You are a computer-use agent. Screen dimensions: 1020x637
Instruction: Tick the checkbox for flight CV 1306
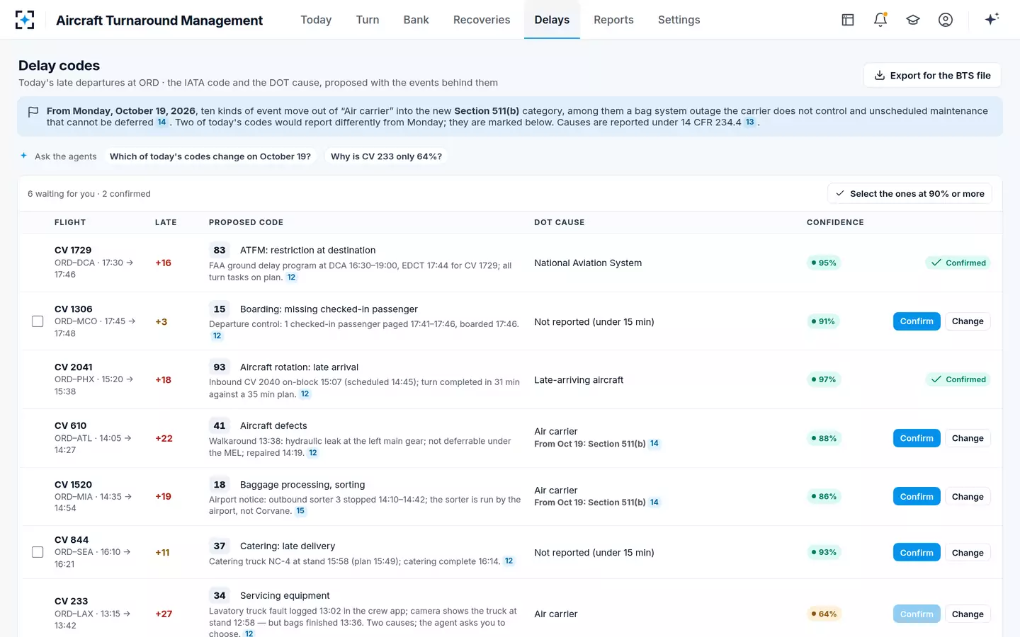[x=38, y=321]
